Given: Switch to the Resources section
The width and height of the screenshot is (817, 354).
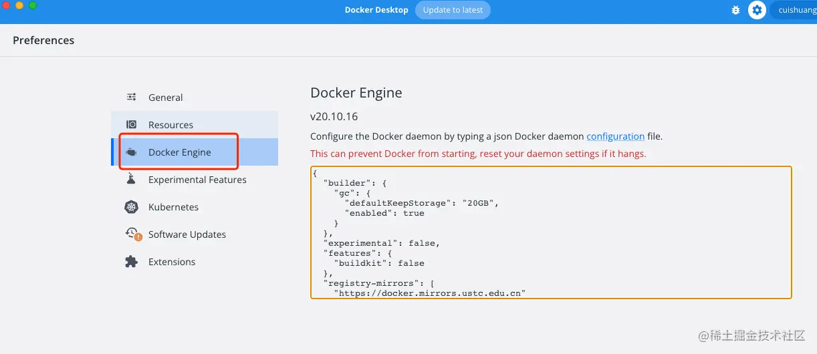Looking at the screenshot, I should pos(195,124).
